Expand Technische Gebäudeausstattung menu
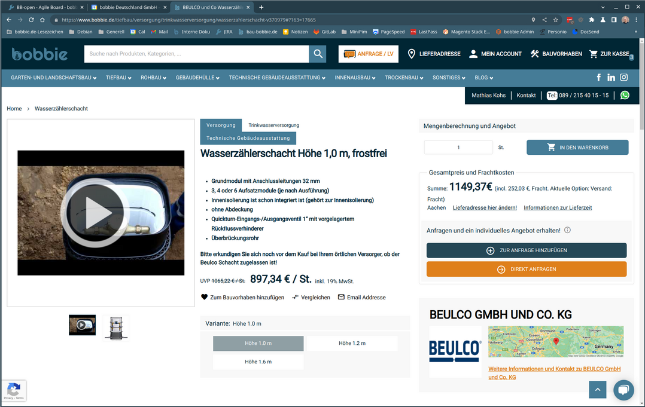 pos(277,78)
